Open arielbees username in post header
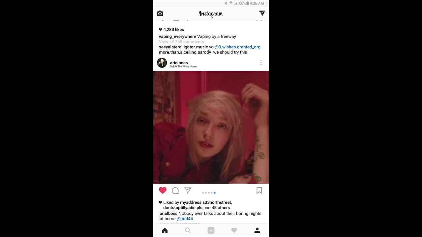422x237 pixels. coord(179,63)
